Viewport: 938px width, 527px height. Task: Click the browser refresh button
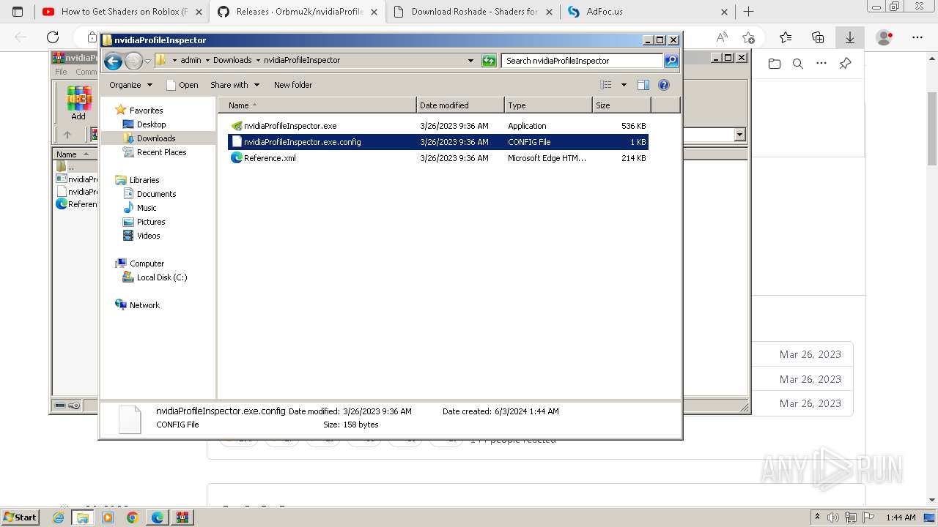53,37
